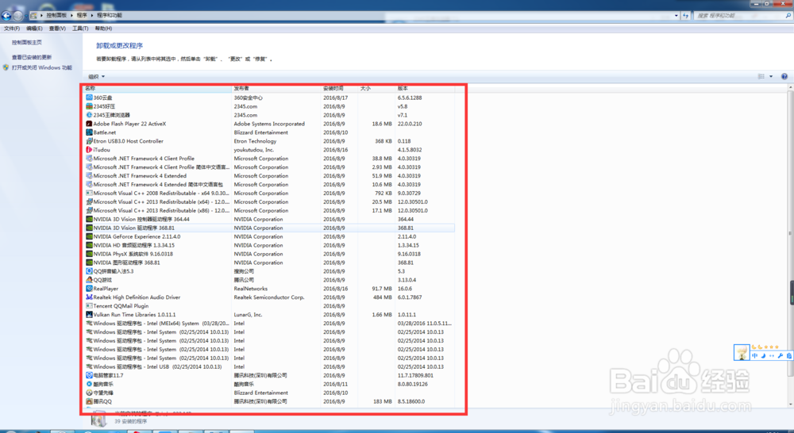Click the change view icon in toolbar
Viewport: 794px width, 433px height.
click(761, 76)
